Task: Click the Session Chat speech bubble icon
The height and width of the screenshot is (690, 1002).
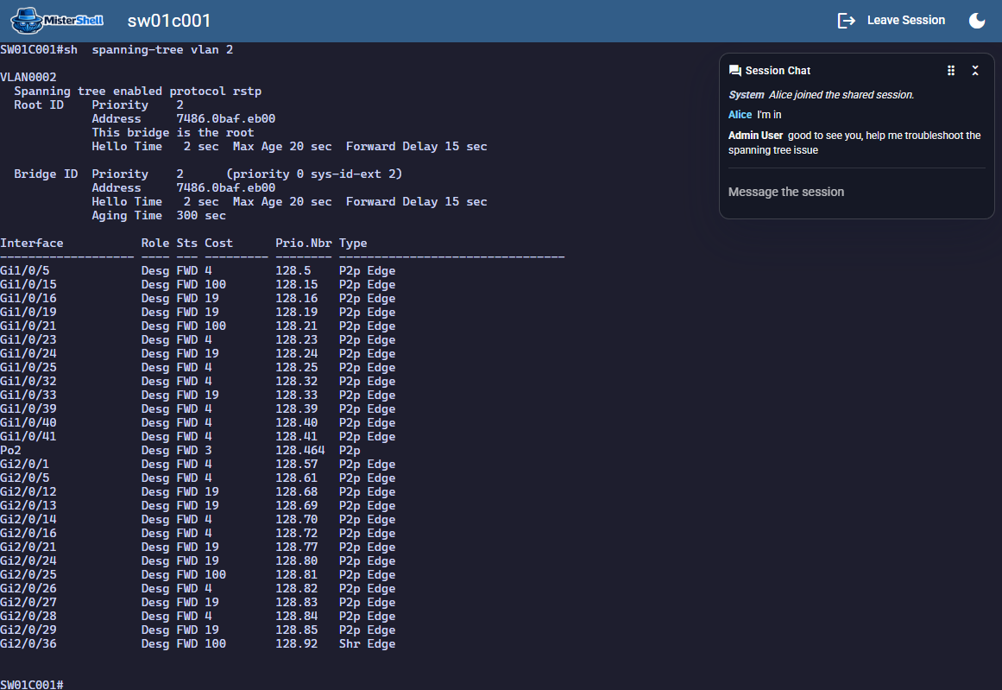Action: pos(734,70)
